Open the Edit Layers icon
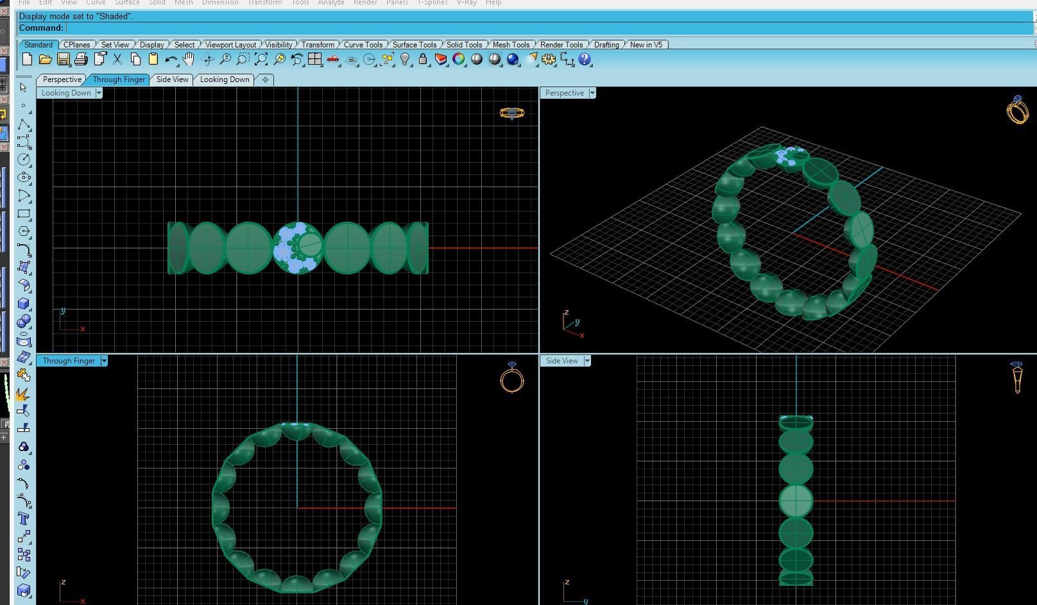The width and height of the screenshot is (1037, 605). (x=441, y=60)
